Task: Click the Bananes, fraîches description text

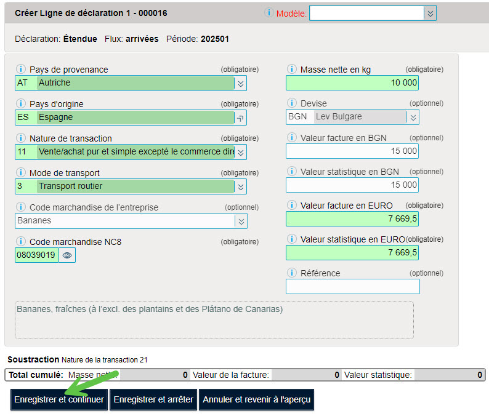Action: [x=150, y=309]
